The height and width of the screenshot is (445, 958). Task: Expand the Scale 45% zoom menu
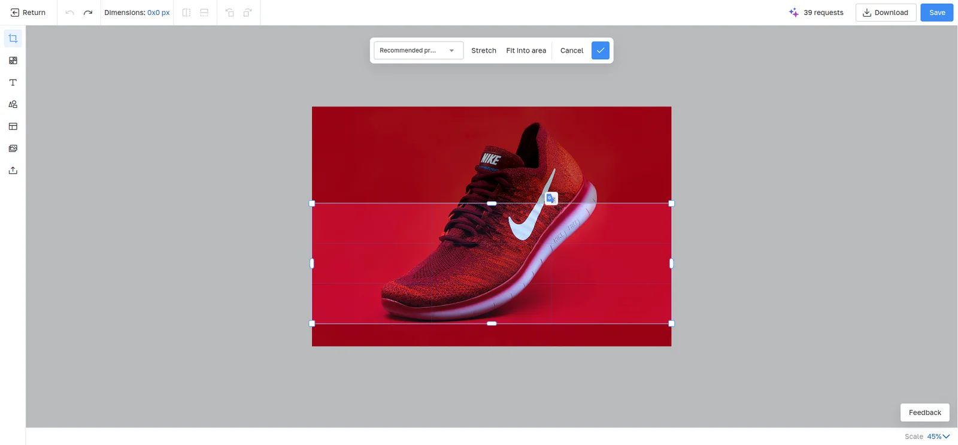pyautogui.click(x=938, y=437)
